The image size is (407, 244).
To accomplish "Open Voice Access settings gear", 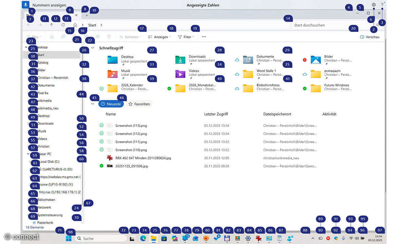I will point(373,5).
